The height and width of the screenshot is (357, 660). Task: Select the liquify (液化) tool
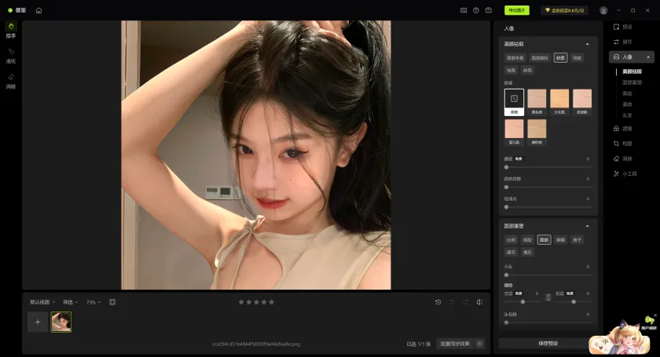click(11, 56)
